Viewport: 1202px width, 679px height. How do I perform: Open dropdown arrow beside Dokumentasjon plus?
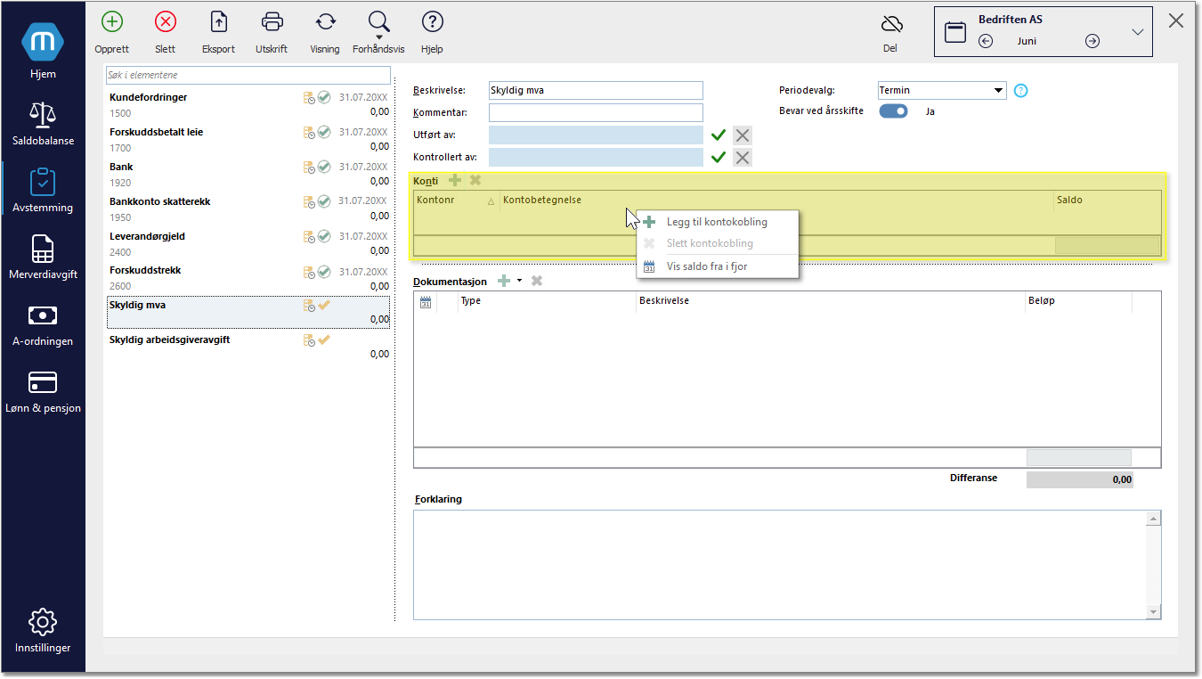pos(519,281)
